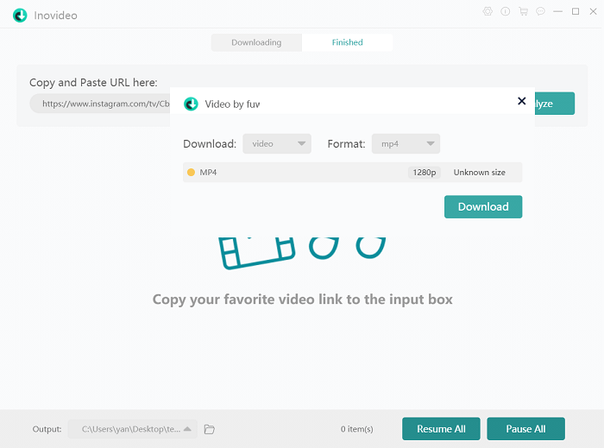
Task: Click the 1280p resolution badge
Action: 425,172
